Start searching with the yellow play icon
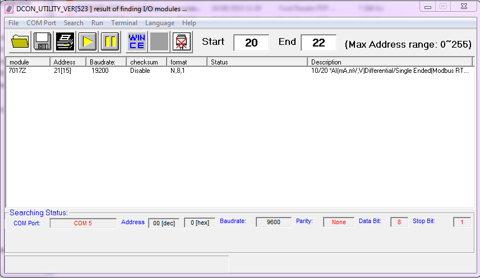 (x=87, y=42)
